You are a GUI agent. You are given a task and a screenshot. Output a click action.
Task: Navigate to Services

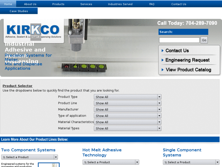tap(86, 4)
